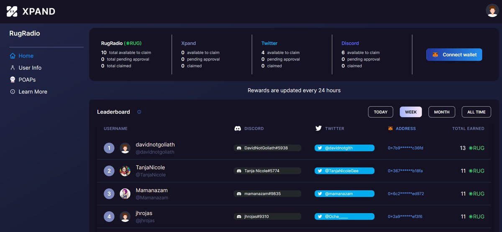Click the Twitter bird in column header

[318, 128]
